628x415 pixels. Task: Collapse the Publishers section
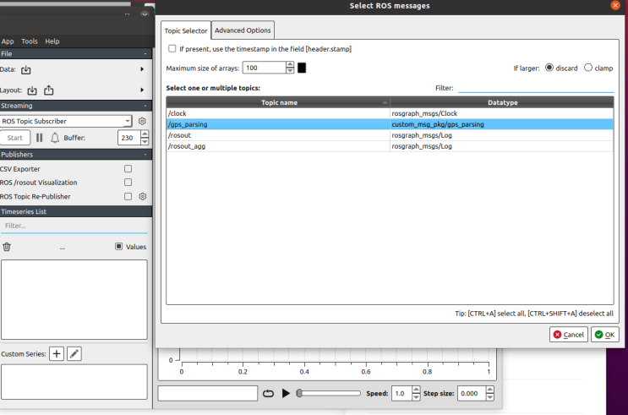[145, 155]
